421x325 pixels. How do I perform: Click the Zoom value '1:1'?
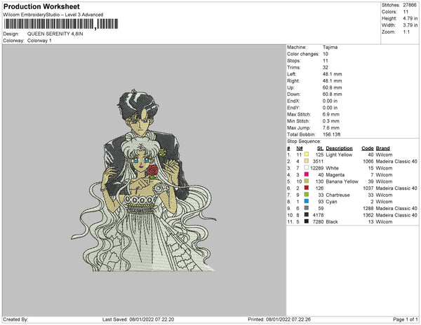click(406, 32)
